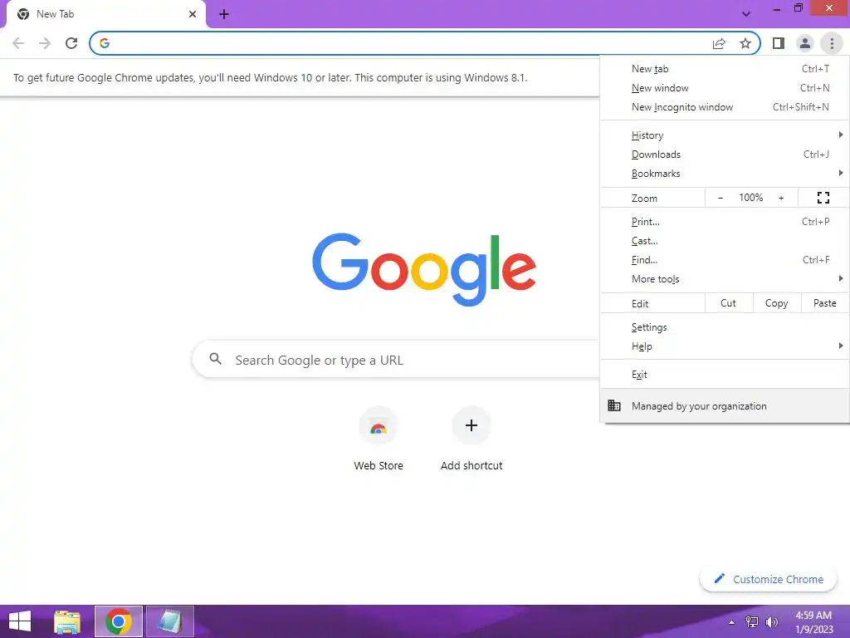The image size is (850, 638).
Task: Choose Print... from the menu
Action: (725, 221)
